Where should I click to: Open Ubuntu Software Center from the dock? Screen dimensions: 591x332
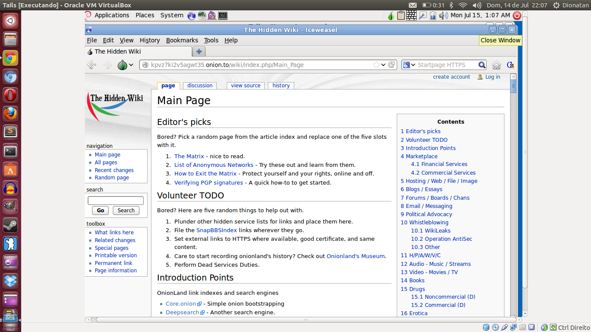(10, 170)
